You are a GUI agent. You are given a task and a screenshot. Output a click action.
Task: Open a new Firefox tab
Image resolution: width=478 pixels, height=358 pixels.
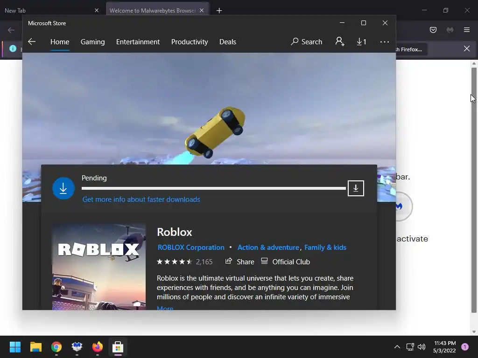[219, 11]
